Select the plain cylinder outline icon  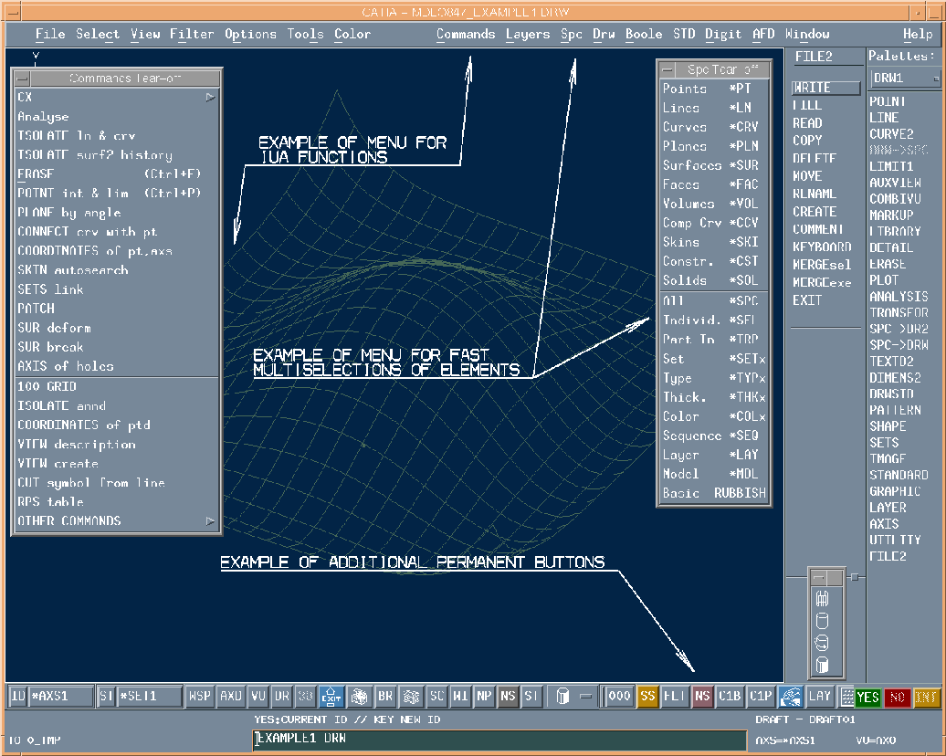pos(821,621)
